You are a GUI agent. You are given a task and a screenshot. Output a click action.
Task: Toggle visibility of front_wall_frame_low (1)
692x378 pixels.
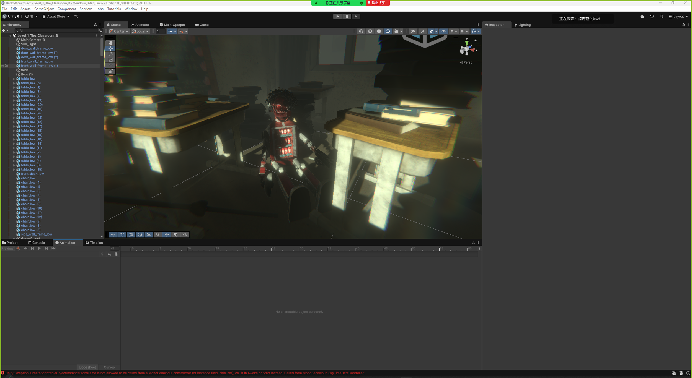click(x=3, y=66)
